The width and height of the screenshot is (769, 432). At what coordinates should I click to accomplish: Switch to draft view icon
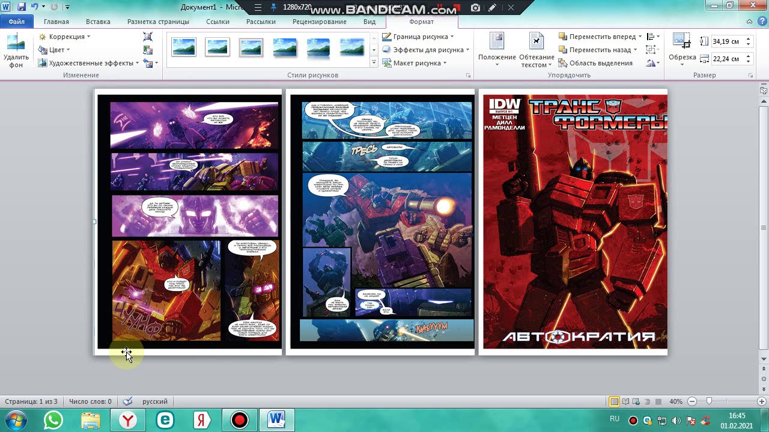coord(658,401)
